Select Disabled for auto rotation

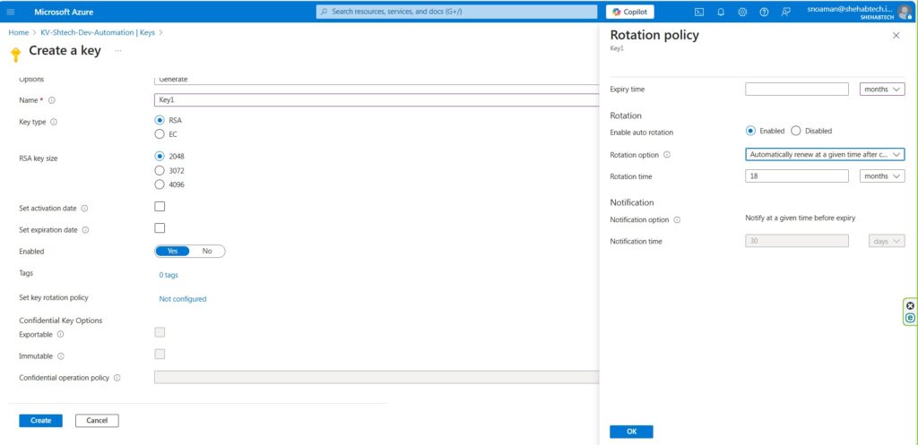click(x=796, y=131)
